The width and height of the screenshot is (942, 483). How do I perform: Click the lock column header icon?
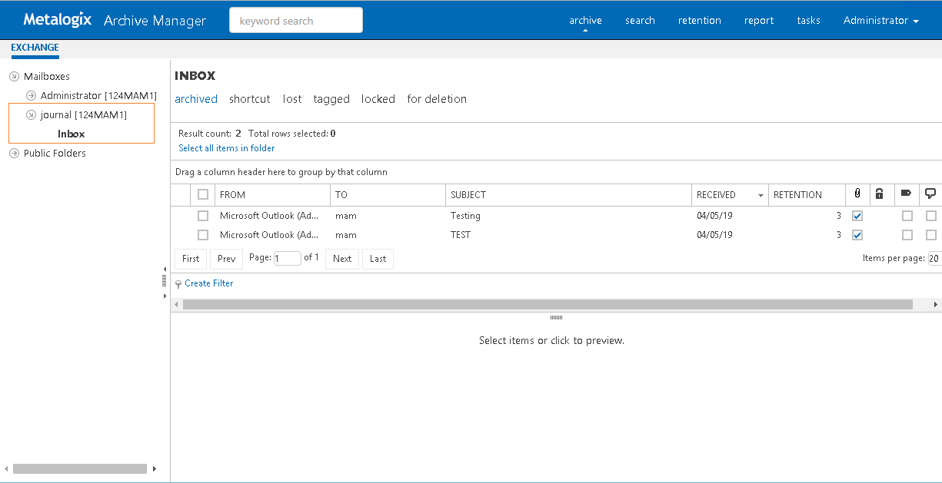880,194
